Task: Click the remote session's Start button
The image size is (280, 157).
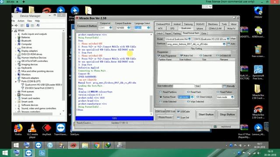Action: point(16,145)
